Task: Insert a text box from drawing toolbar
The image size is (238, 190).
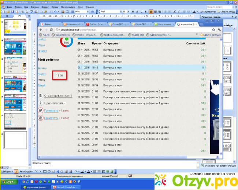Action: (53, 171)
